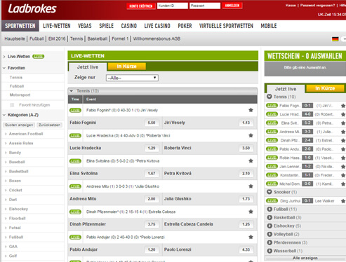The width and height of the screenshot is (346, 262).
Task: Expand Fußball (11) in right panel
Action: [x=270, y=209]
